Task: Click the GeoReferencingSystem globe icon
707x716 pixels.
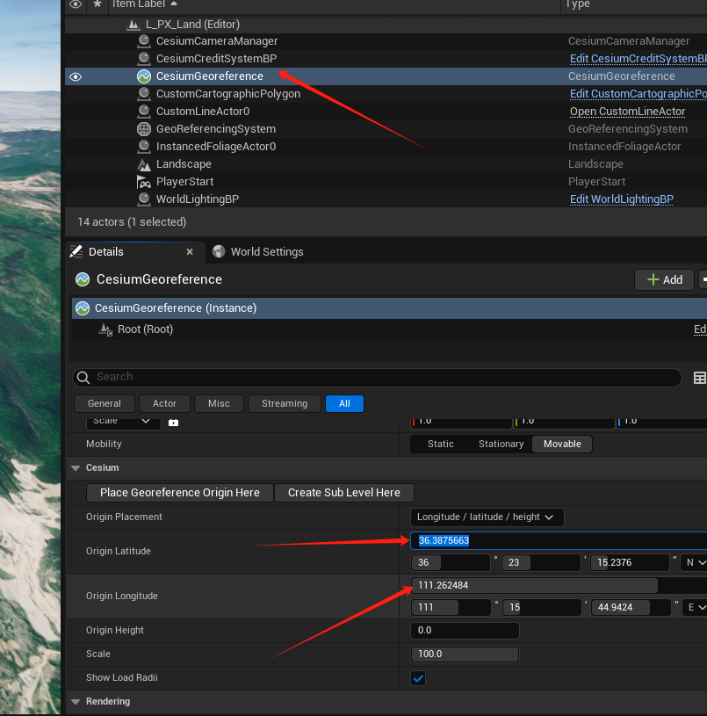Action: (x=144, y=129)
